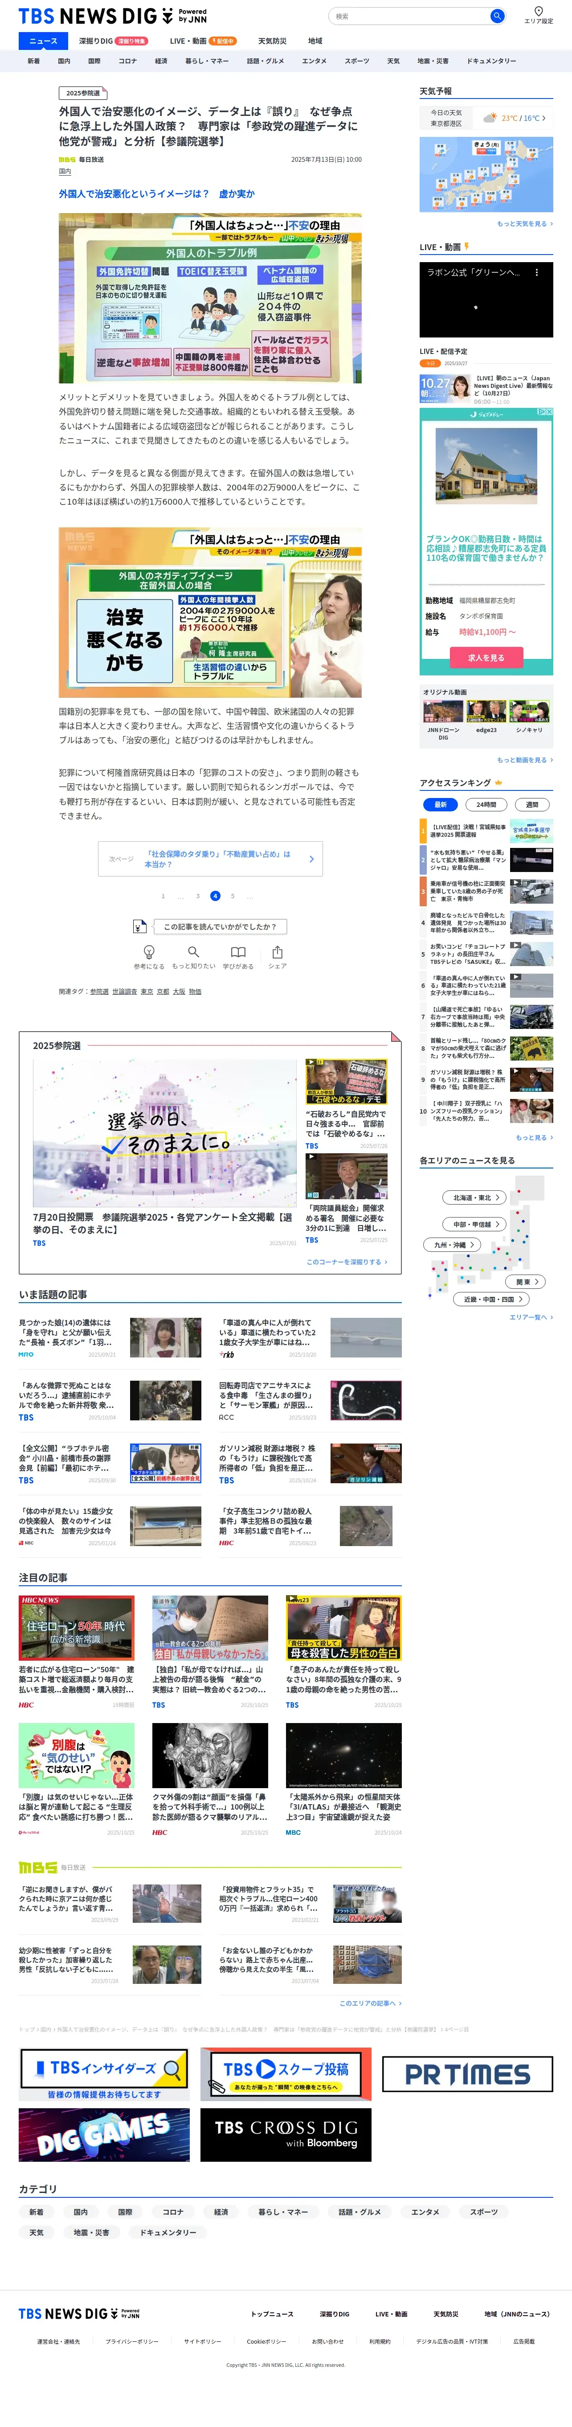572x2427 pixels.
Task: Select the 地域 main tab
Action: pyautogui.click(x=315, y=41)
